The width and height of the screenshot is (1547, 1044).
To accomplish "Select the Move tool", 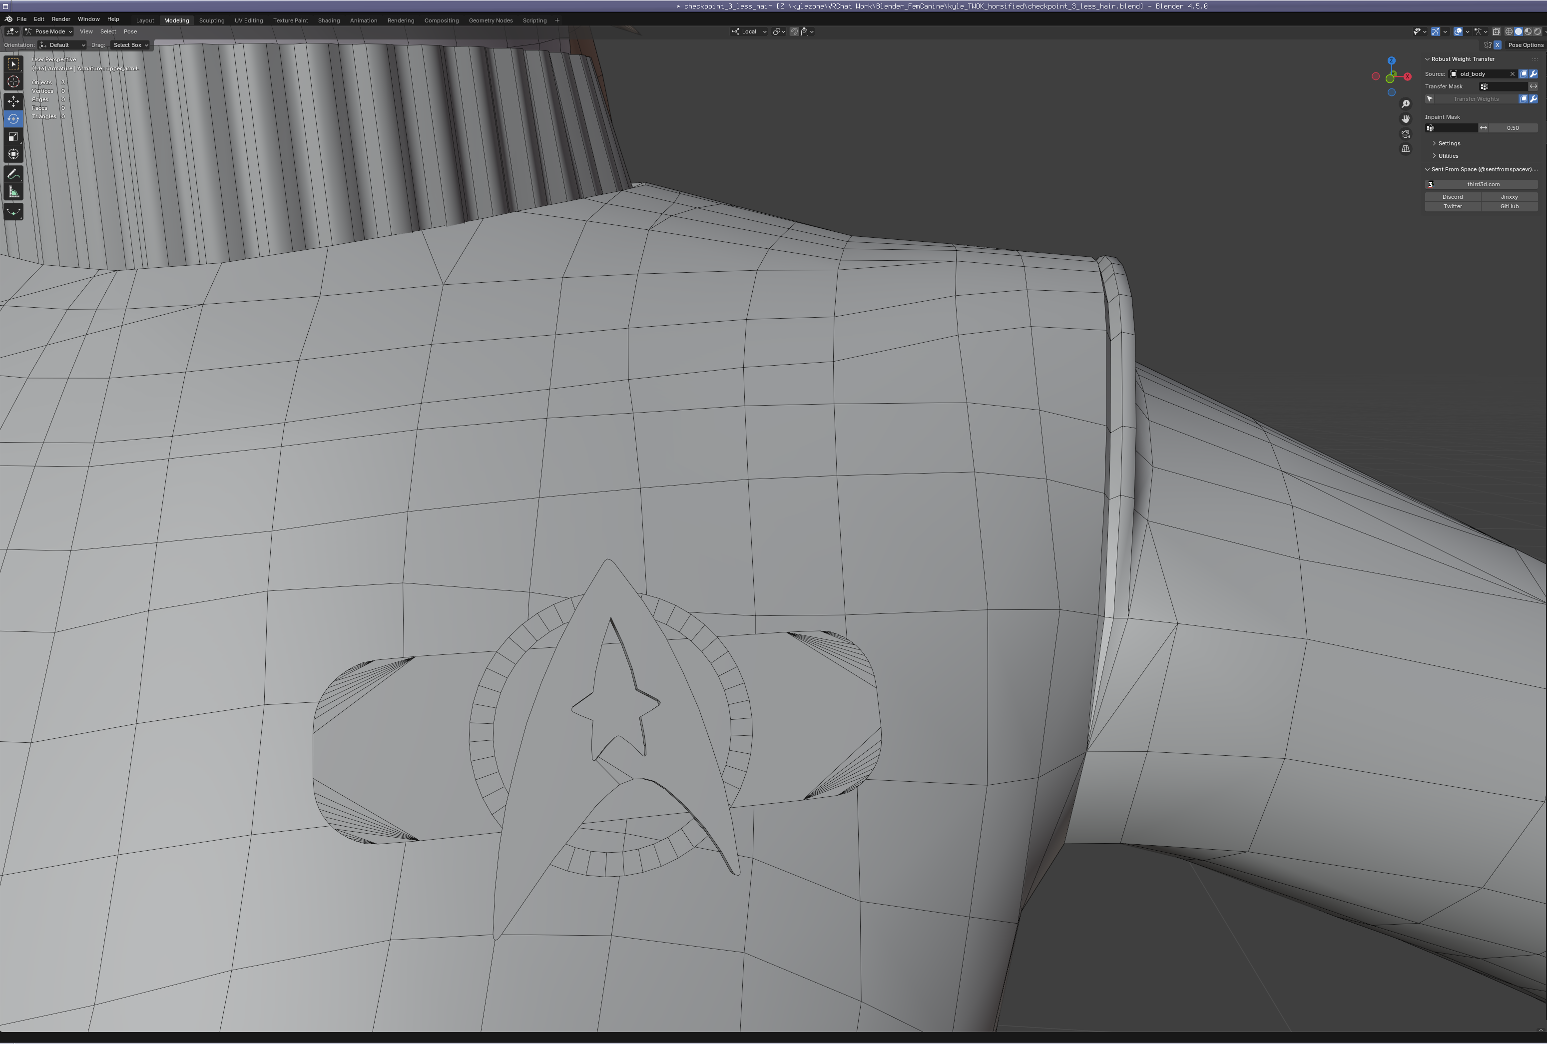I will pos(13,101).
